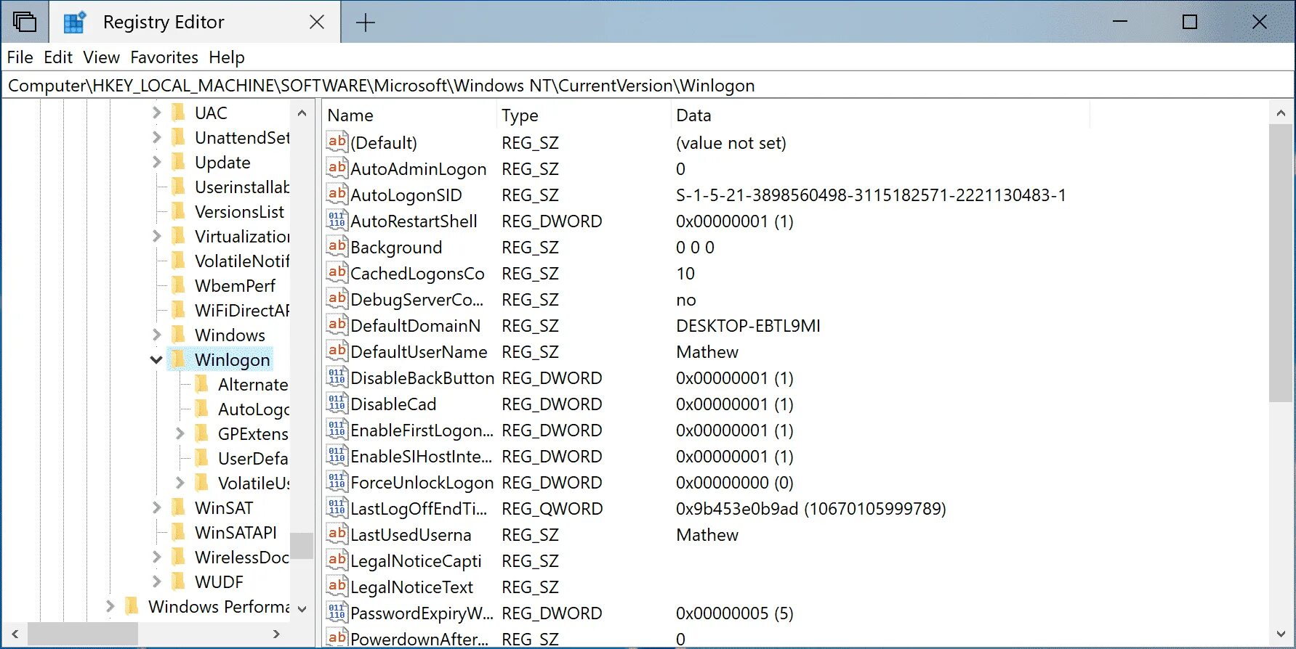The width and height of the screenshot is (1296, 649).
Task: Click the string icon beside CachedLogonsCo
Action: point(337,273)
